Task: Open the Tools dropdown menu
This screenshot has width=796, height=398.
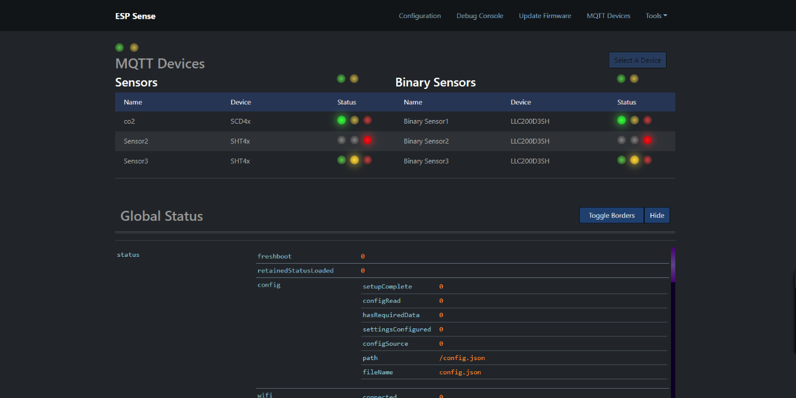Action: click(x=655, y=16)
